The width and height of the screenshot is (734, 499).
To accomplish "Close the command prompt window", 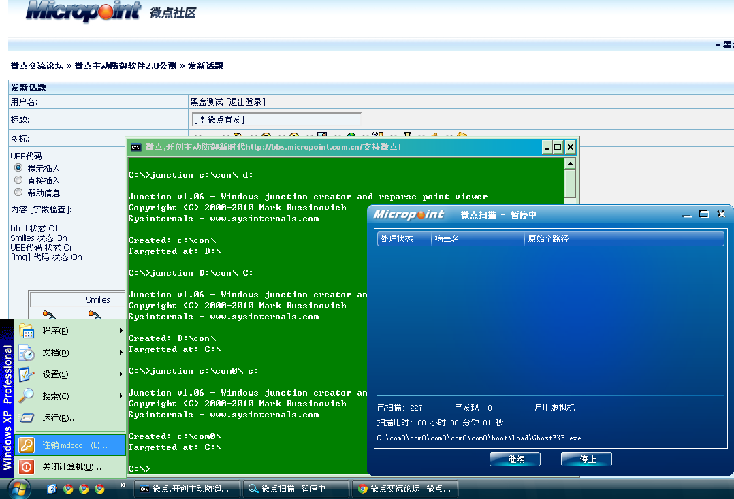I will click(570, 148).
